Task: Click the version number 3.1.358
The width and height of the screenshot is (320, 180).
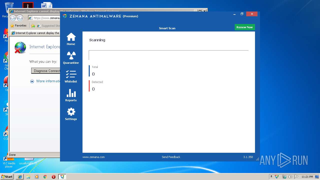Action: [x=248, y=157]
